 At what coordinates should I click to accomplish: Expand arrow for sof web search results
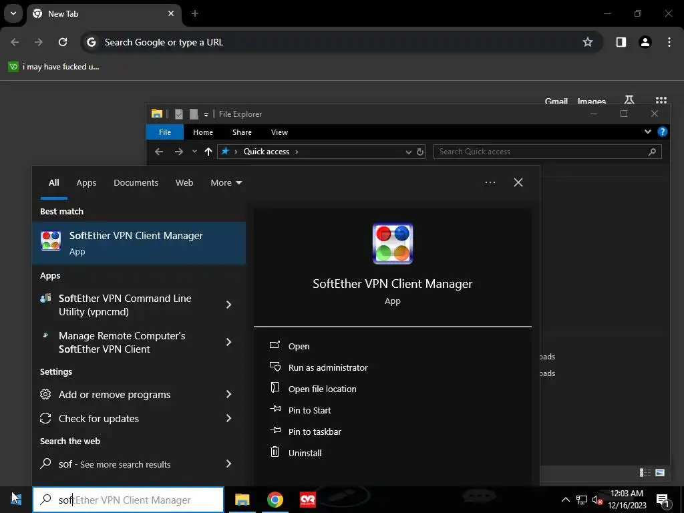click(x=228, y=464)
